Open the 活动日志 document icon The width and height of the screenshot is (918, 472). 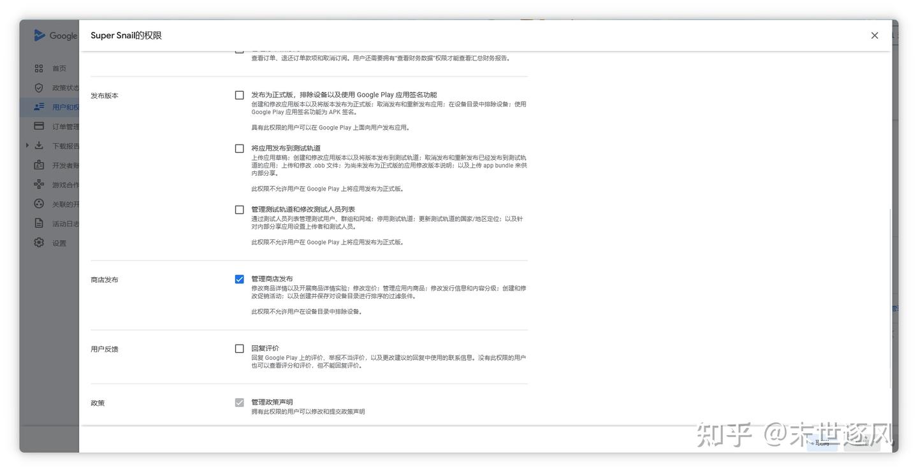(x=39, y=224)
